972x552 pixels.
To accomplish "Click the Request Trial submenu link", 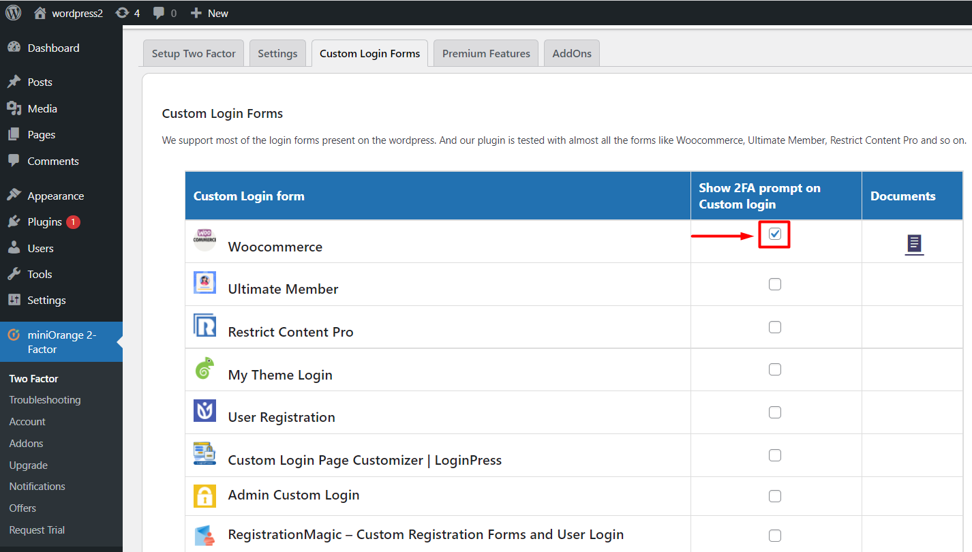I will tap(37, 530).
